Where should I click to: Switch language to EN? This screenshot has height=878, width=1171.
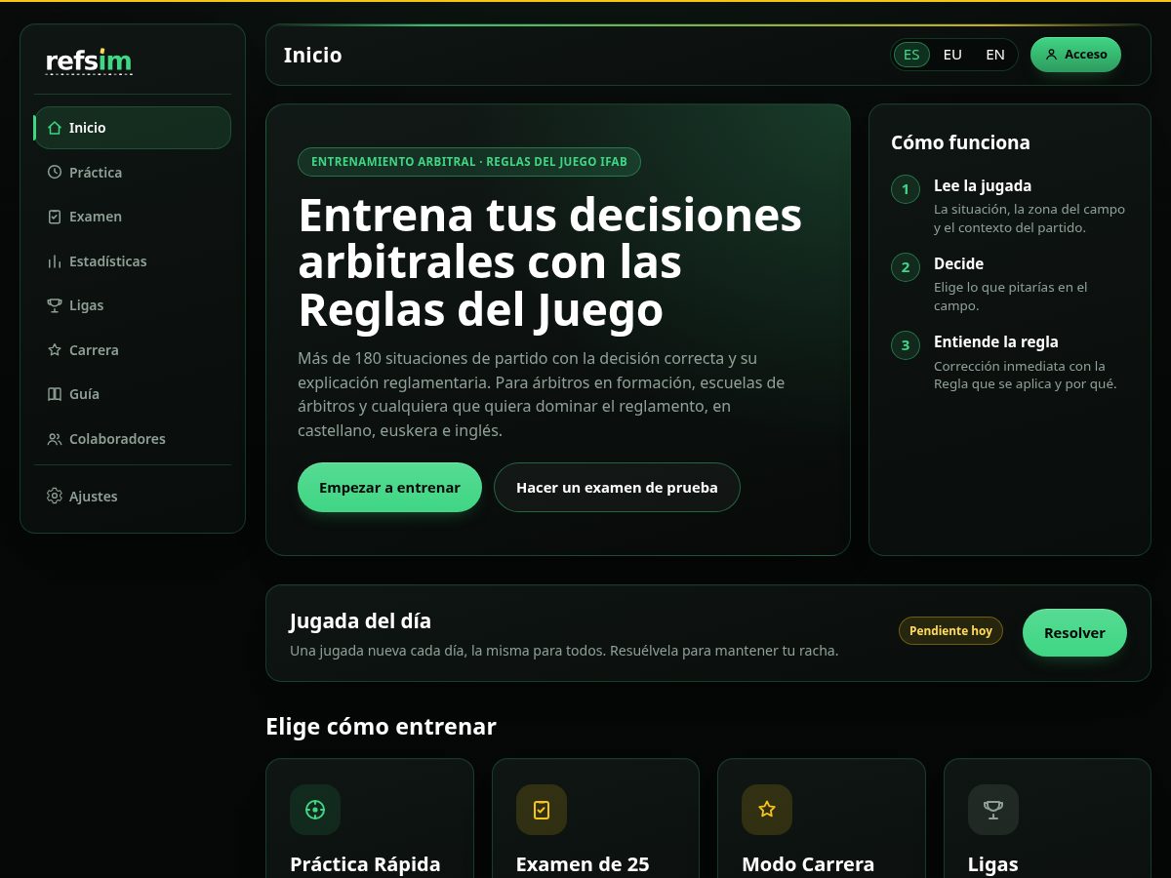995,55
